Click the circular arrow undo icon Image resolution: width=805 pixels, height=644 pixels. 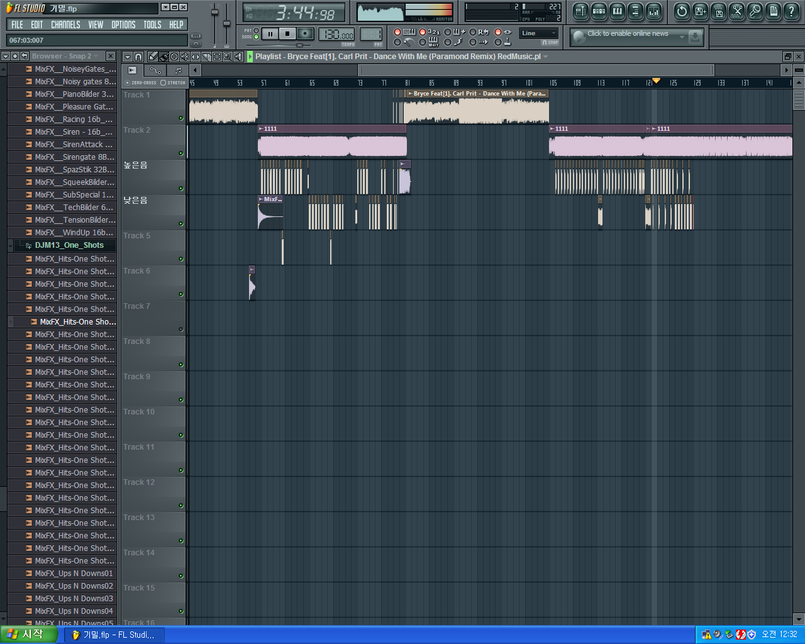tap(682, 11)
